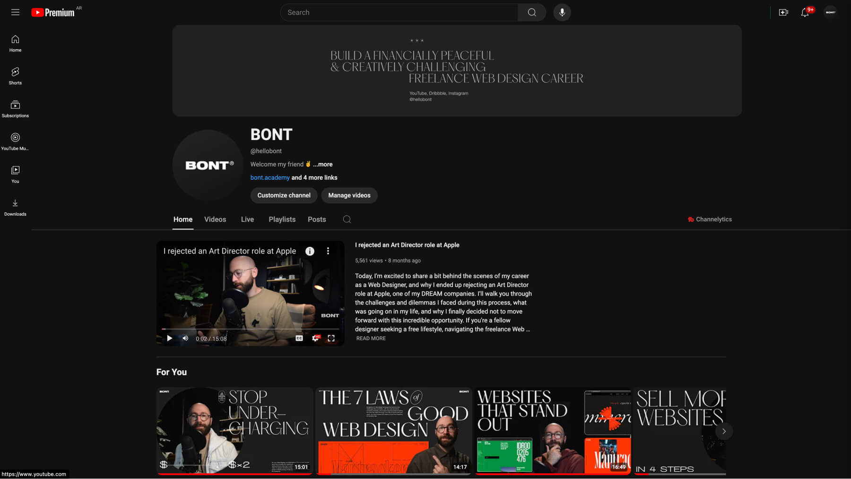The height and width of the screenshot is (479, 851).
Task: Play the featured Apple video
Action: tap(169, 338)
